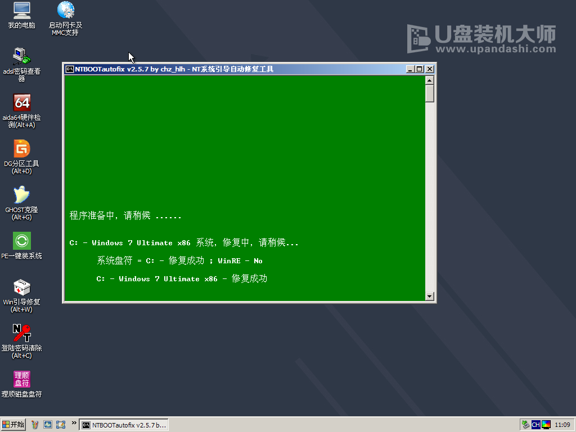Image resolution: width=576 pixels, height=432 pixels.
Task: Maximize the NTBOOTautofix console window
Action: (x=420, y=69)
